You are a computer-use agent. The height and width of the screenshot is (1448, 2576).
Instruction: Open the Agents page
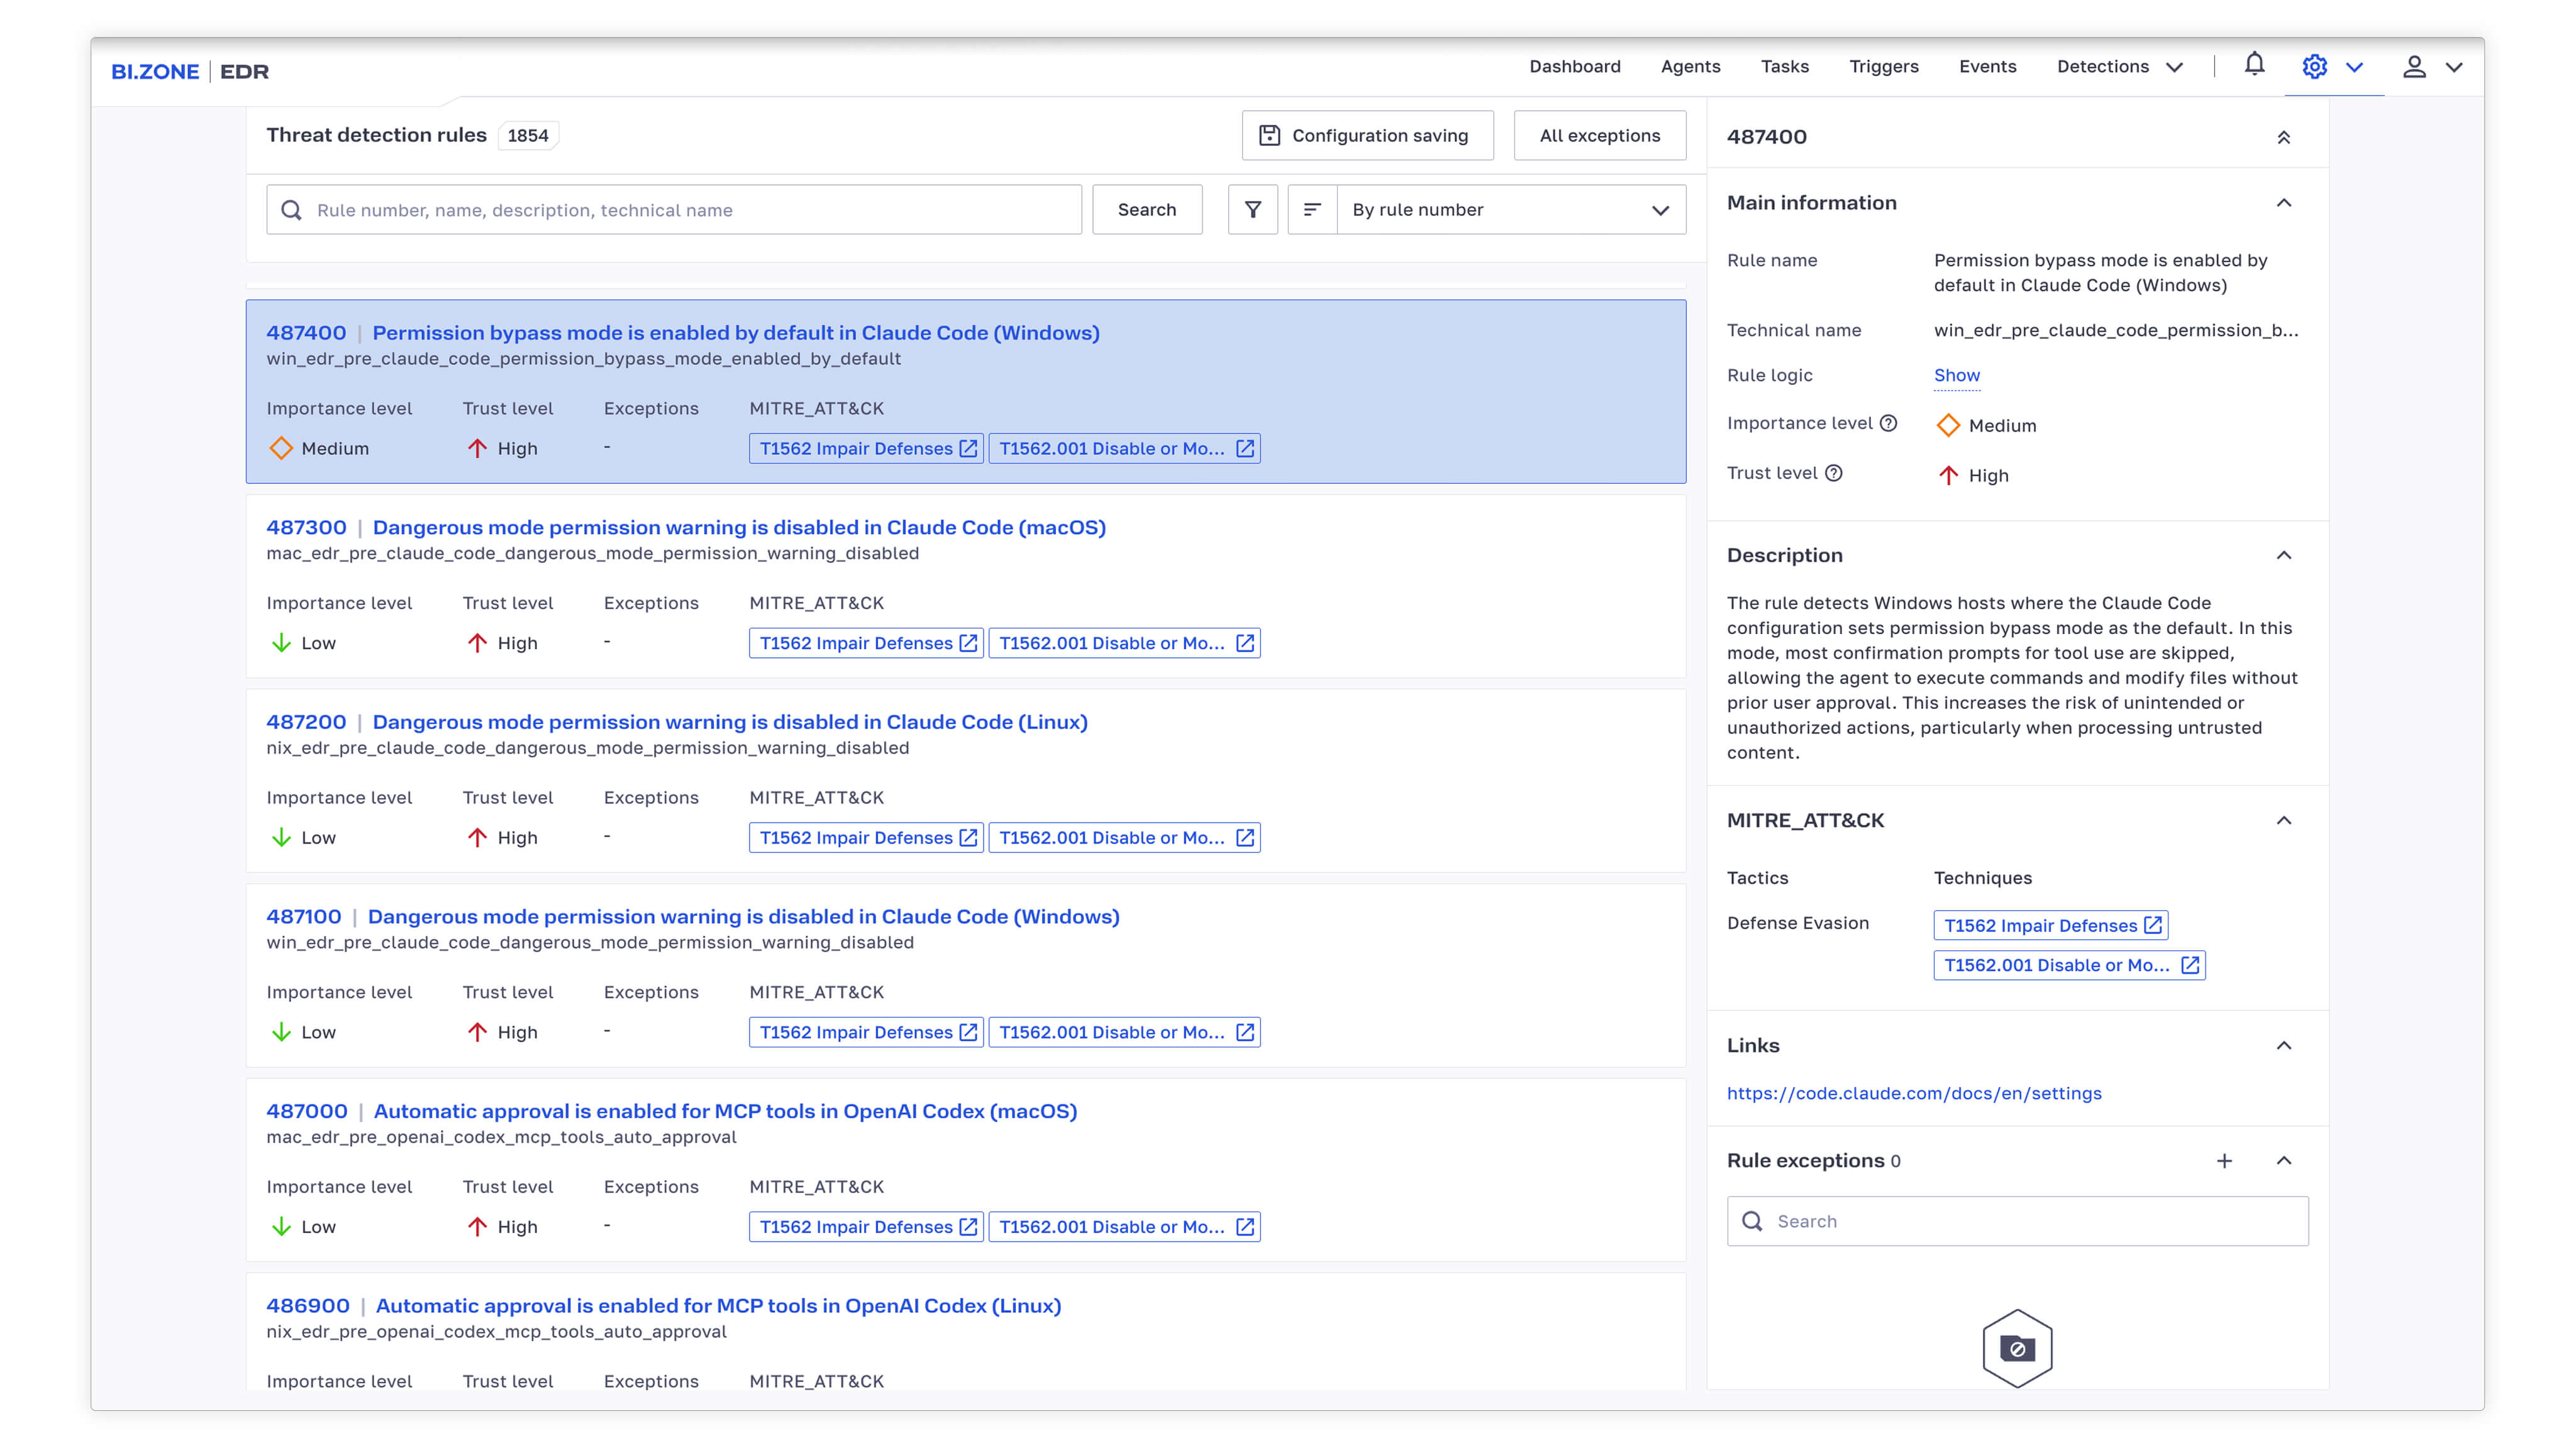pyautogui.click(x=1690, y=66)
